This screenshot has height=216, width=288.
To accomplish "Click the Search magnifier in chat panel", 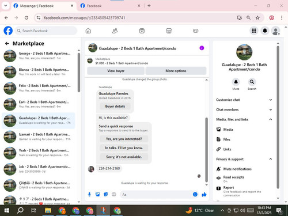I will click(252, 82).
